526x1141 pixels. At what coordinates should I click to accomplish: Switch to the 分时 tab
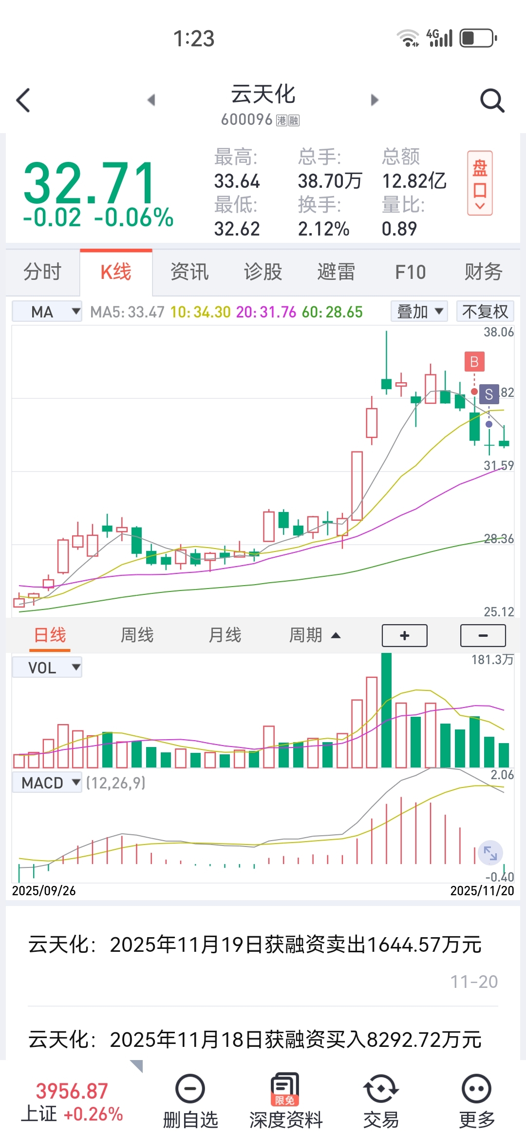coord(43,272)
